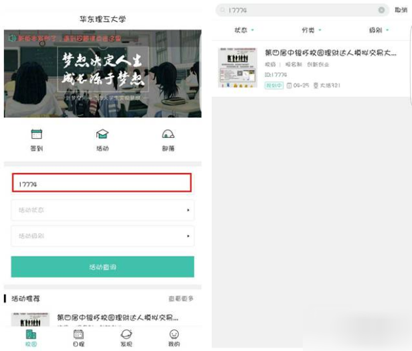This screenshot has width=412, height=351.
Task: Tap the 签到 check-in calendar icon
Action: (x=37, y=134)
